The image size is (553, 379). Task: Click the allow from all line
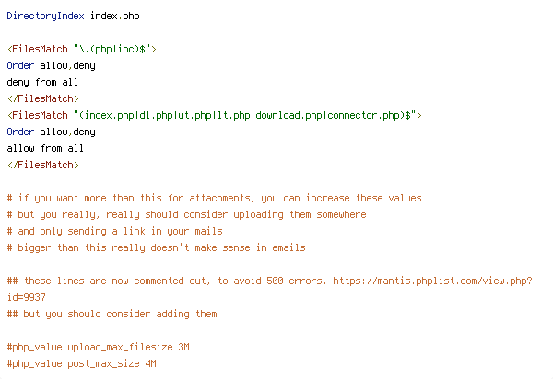pyautogui.click(x=45, y=148)
